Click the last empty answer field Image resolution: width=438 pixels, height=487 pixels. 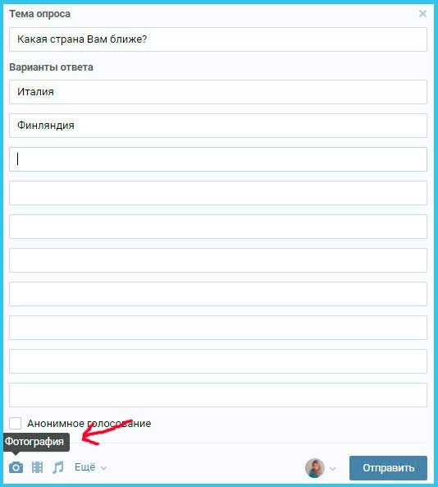coord(218,395)
